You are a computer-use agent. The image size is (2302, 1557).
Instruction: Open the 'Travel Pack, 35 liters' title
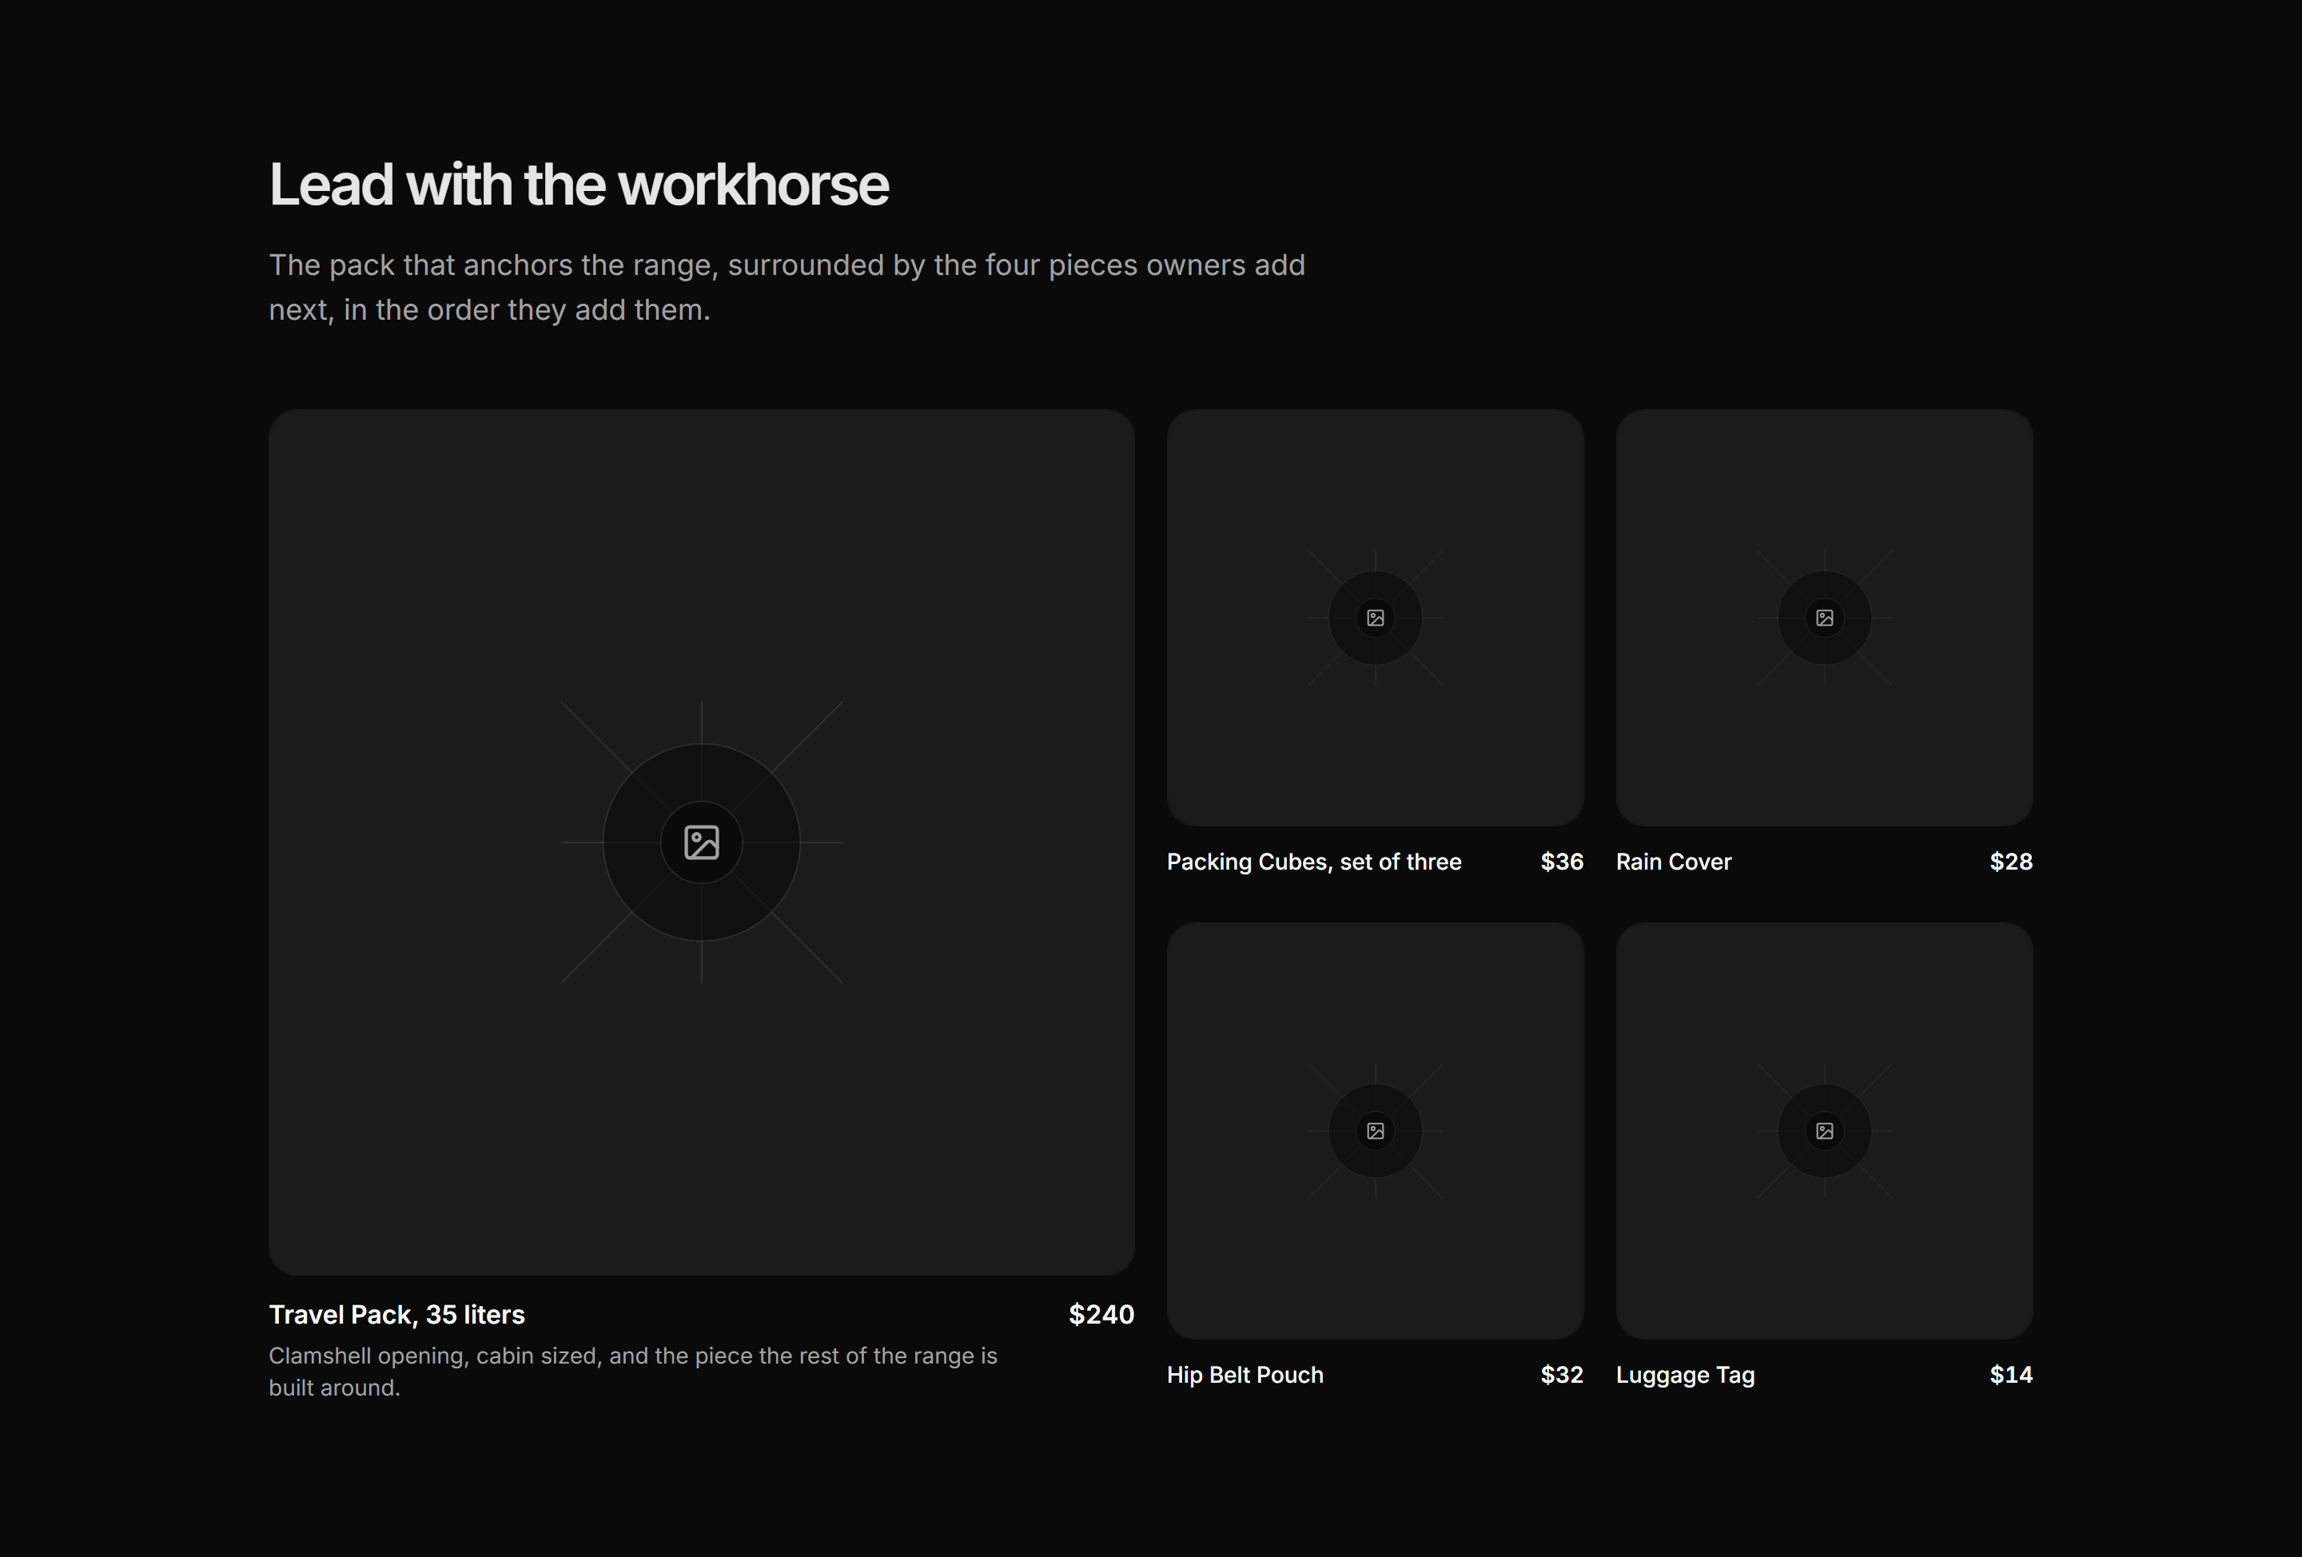397,1314
